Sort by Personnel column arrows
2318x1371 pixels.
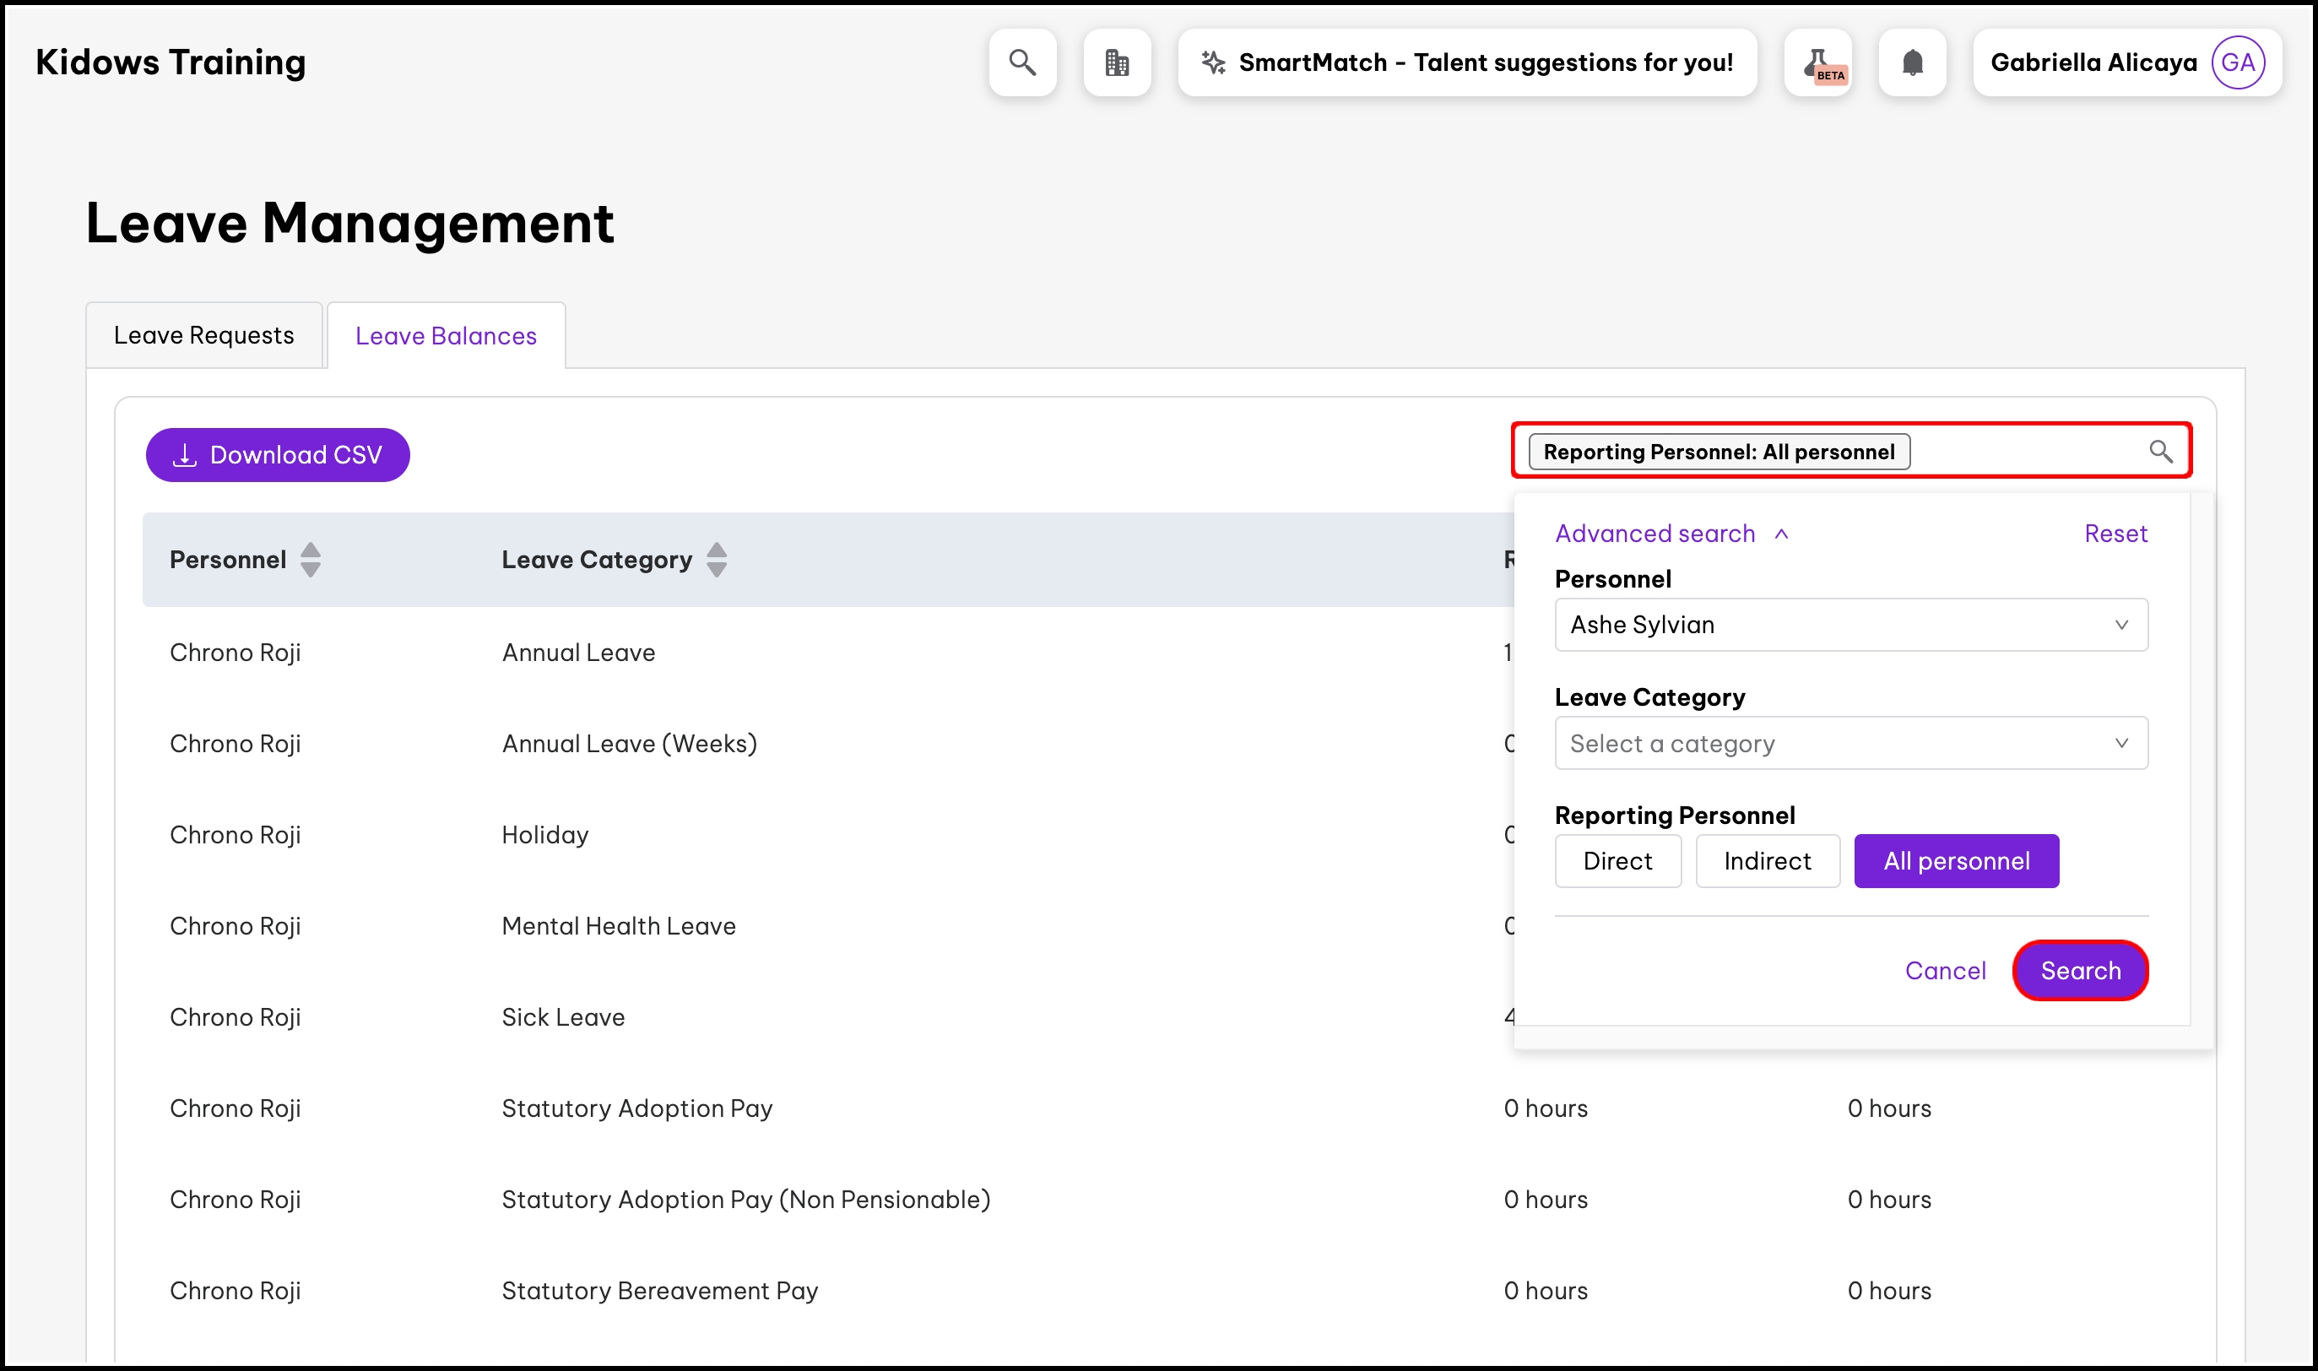[311, 560]
